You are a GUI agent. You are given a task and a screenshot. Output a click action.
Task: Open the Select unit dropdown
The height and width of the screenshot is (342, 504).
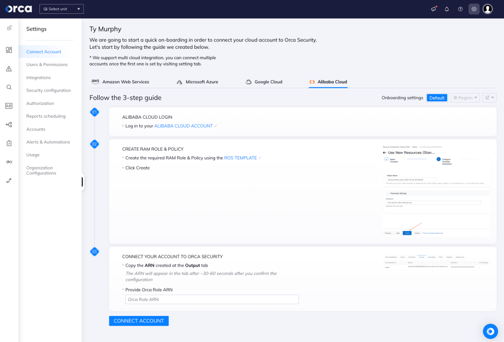pos(62,9)
